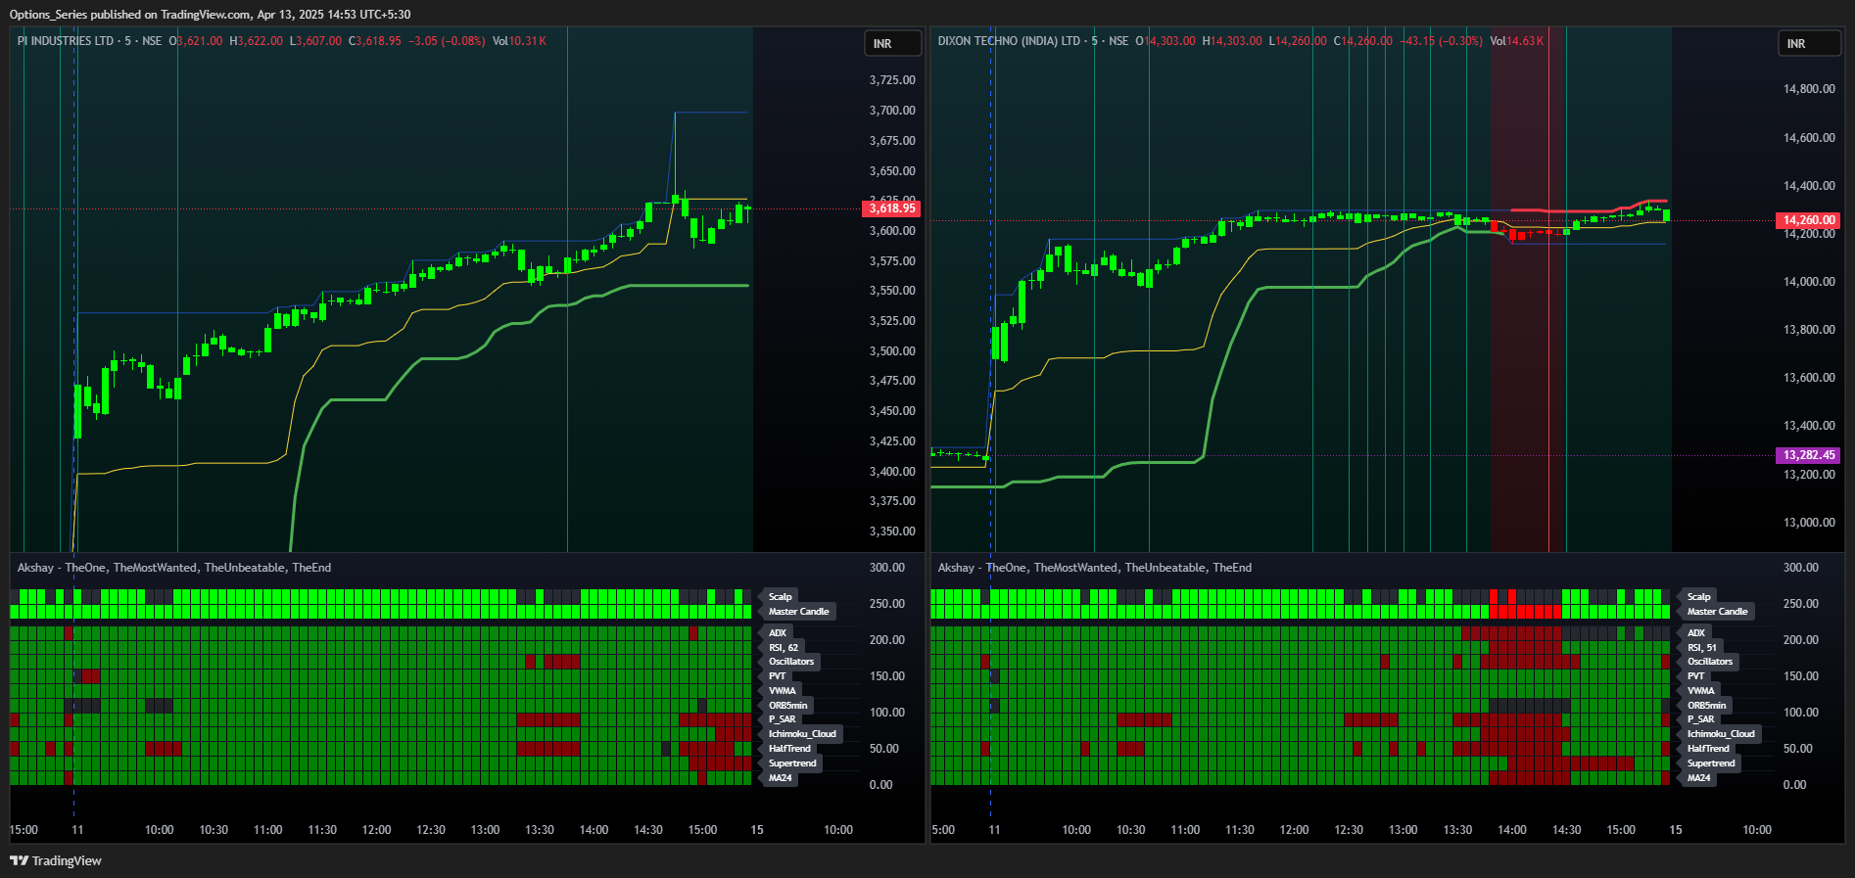Click the 13,000.00 price axis value

tap(1809, 523)
